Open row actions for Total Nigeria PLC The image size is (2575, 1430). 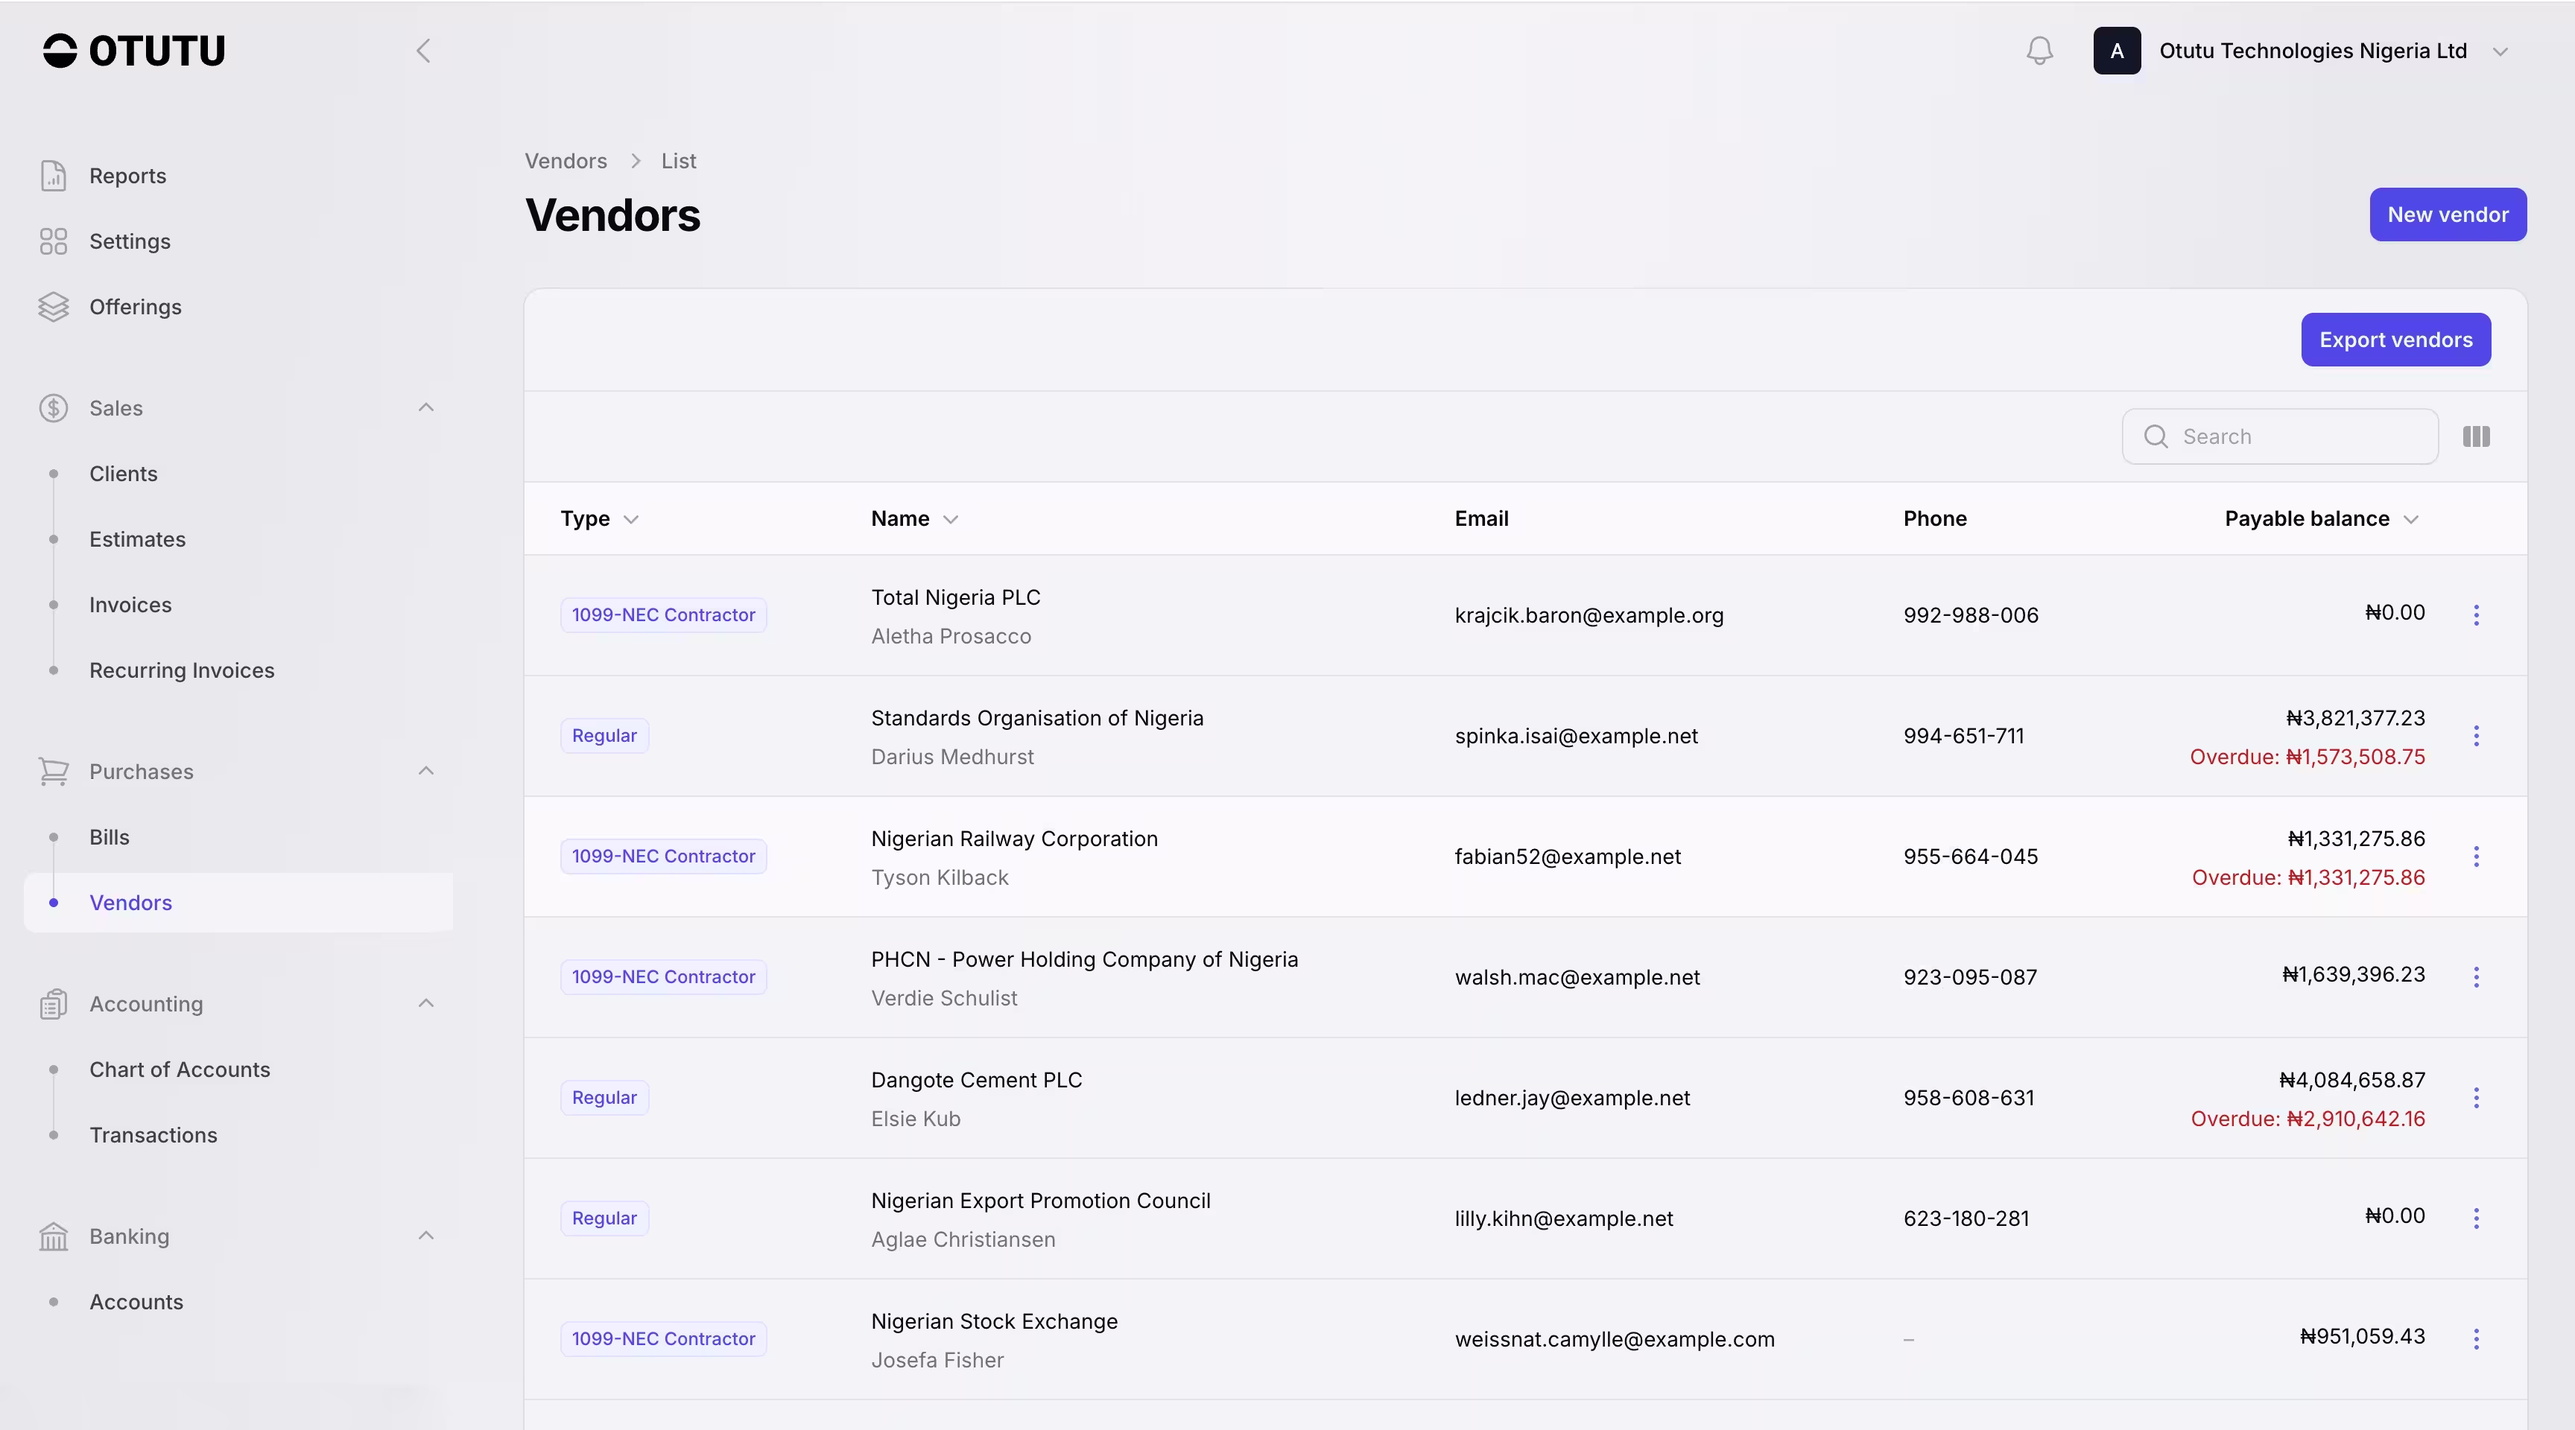[2476, 615]
